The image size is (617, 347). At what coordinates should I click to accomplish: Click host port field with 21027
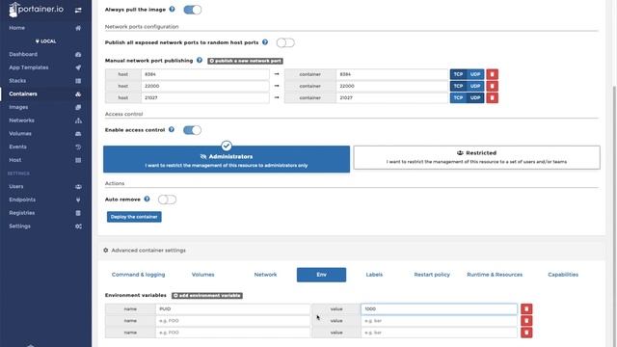tap(205, 98)
